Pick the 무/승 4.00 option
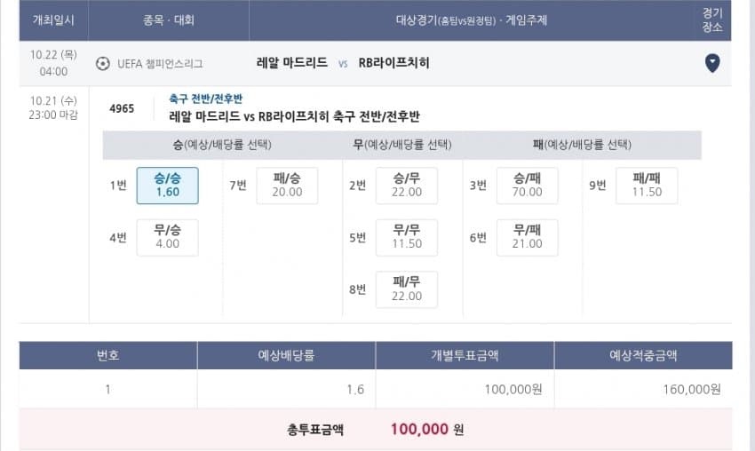 [168, 237]
